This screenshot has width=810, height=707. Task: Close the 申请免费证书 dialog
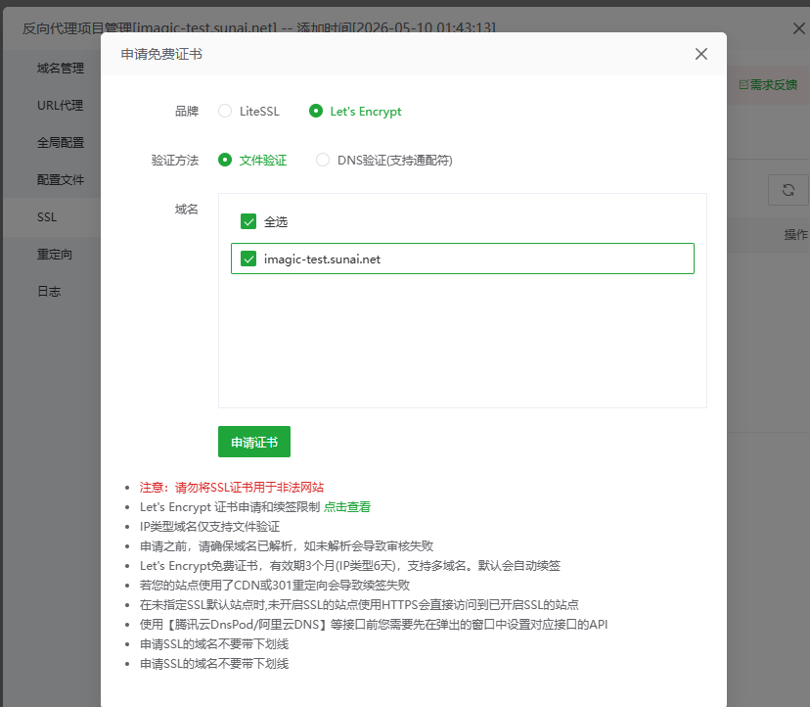tap(701, 54)
